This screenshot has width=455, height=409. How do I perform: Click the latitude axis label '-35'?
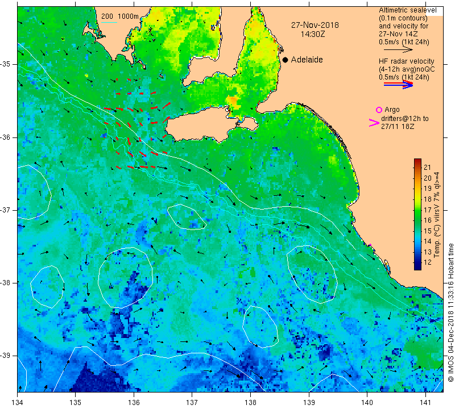(6, 64)
